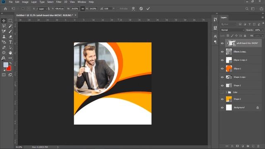Select the Path Selection arrow tool
The width and height of the screenshot is (265, 149).
10,48
